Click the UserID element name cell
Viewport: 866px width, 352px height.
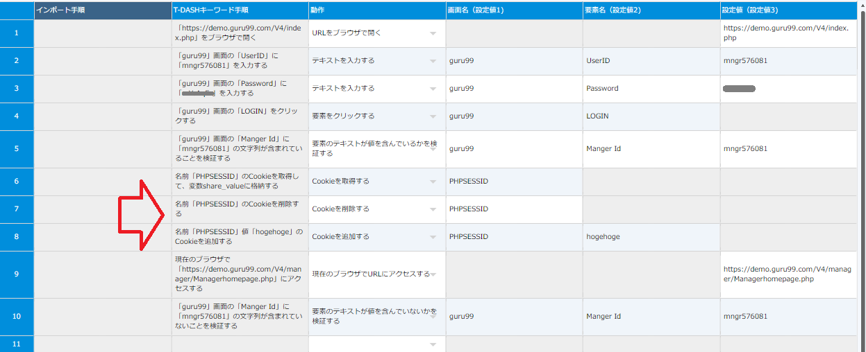click(x=651, y=61)
